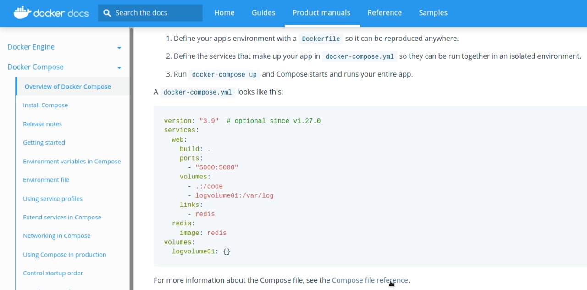Click the "5000:5000" port value
The height and width of the screenshot is (290, 587).
pos(216,168)
